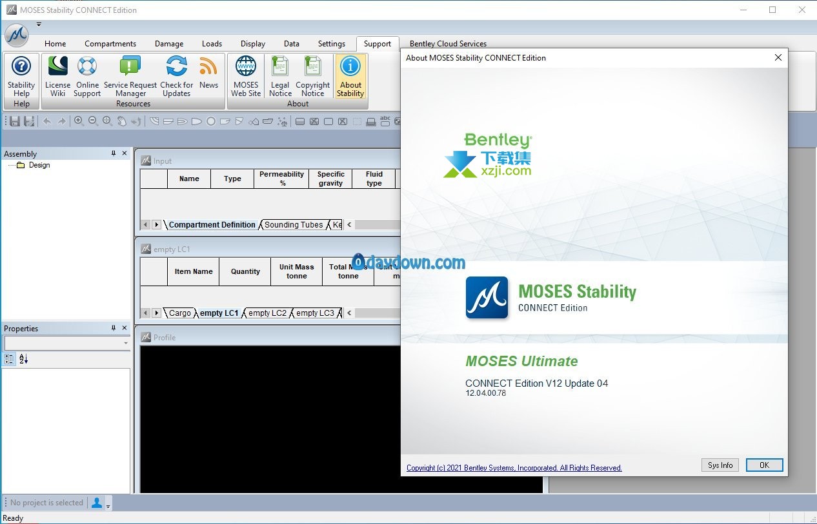This screenshot has width=817, height=524.
Task: Click the Redo arrow in toolbar
Action: [61, 121]
